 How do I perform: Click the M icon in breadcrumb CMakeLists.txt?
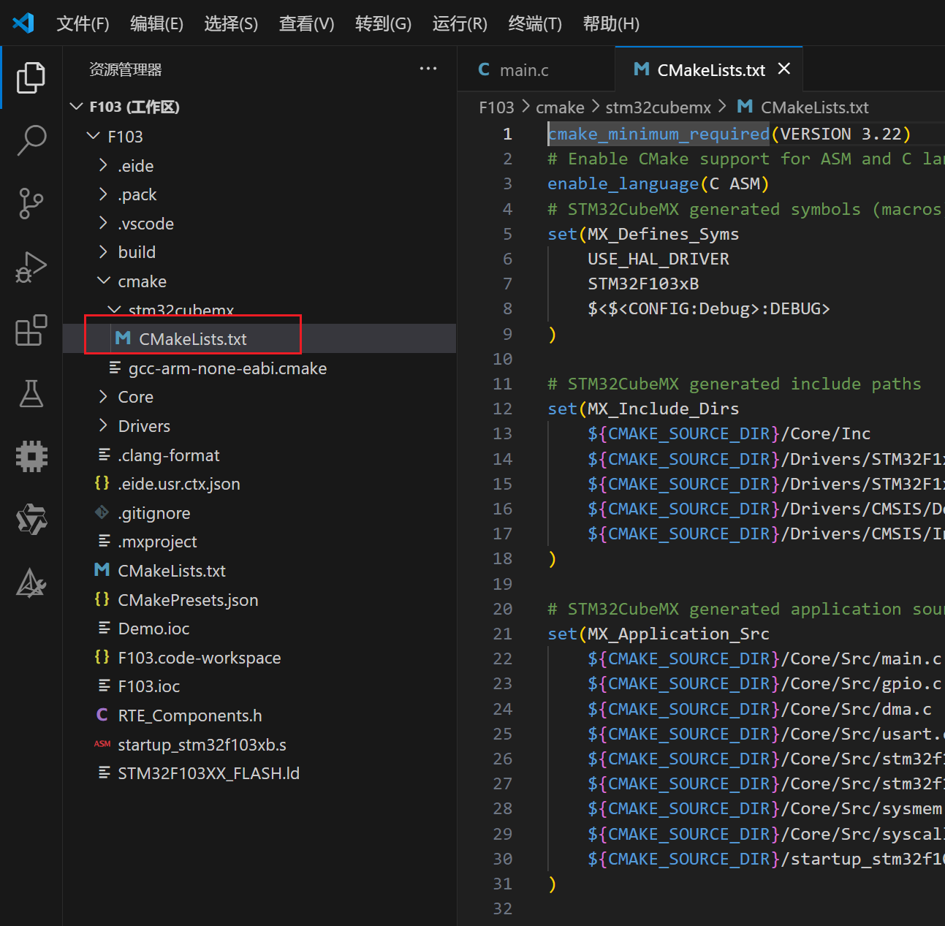coord(745,107)
